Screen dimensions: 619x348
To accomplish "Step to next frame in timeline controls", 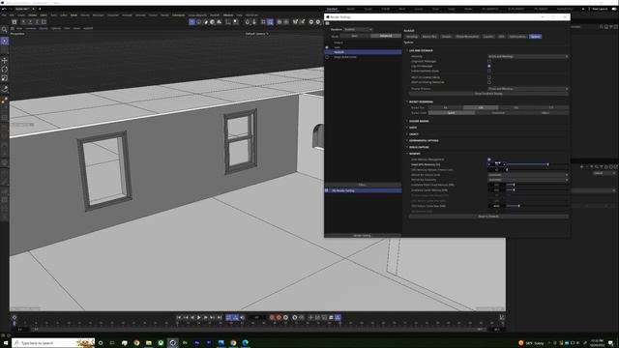I will (x=206, y=317).
